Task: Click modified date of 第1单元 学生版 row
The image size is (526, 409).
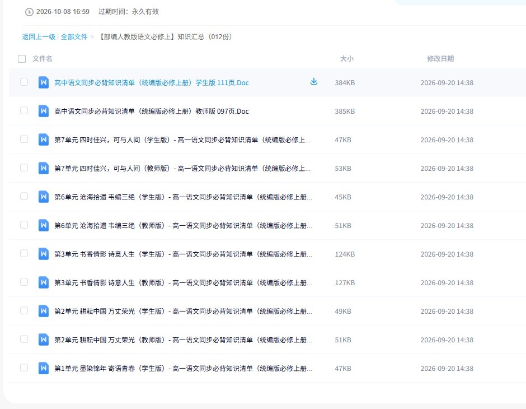Action: [447, 368]
